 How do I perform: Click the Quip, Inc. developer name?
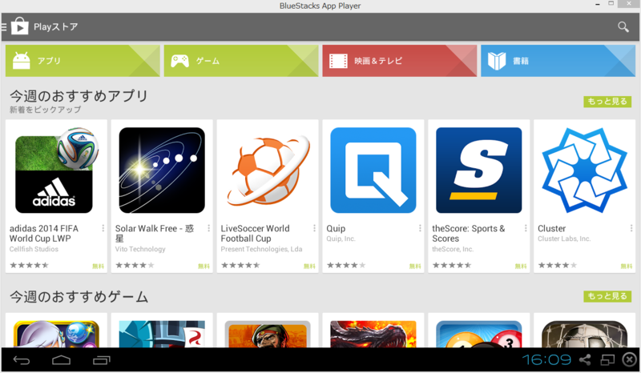(341, 239)
